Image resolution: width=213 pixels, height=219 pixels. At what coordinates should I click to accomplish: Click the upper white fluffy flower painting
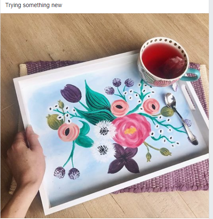[104, 129]
